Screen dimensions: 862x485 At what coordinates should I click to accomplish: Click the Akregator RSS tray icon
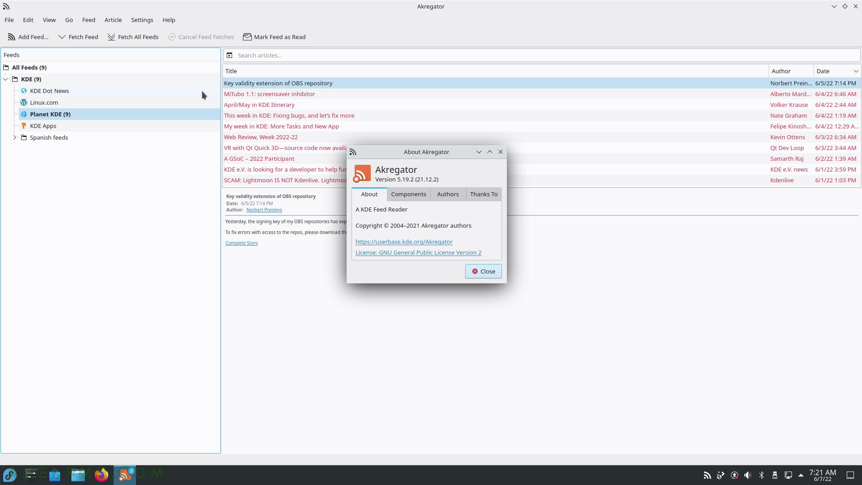coord(707,475)
